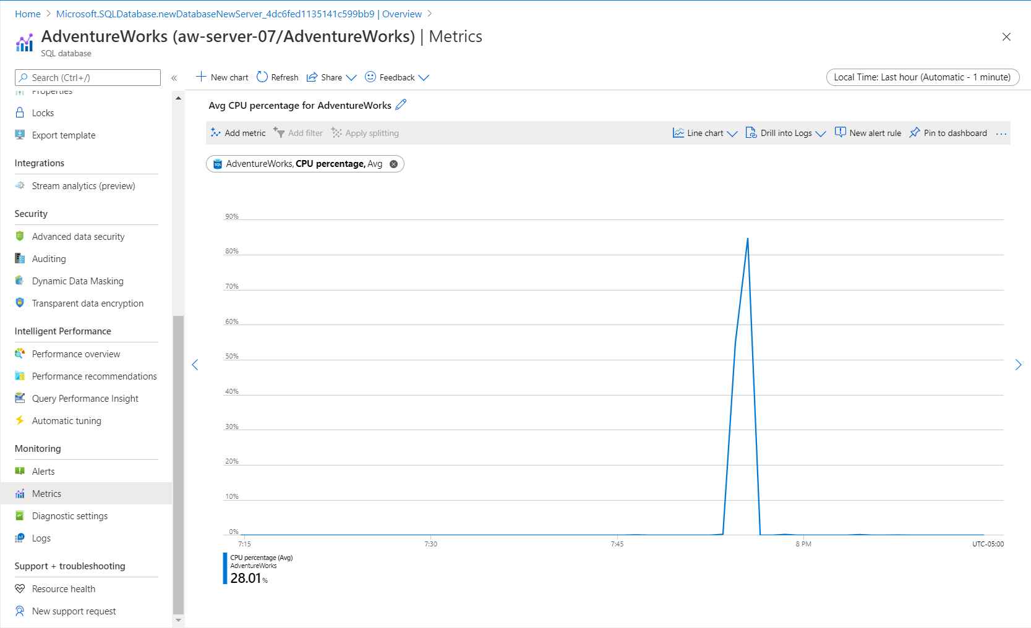The height and width of the screenshot is (628, 1031).
Task: Click Apply splitting button
Action: point(365,133)
